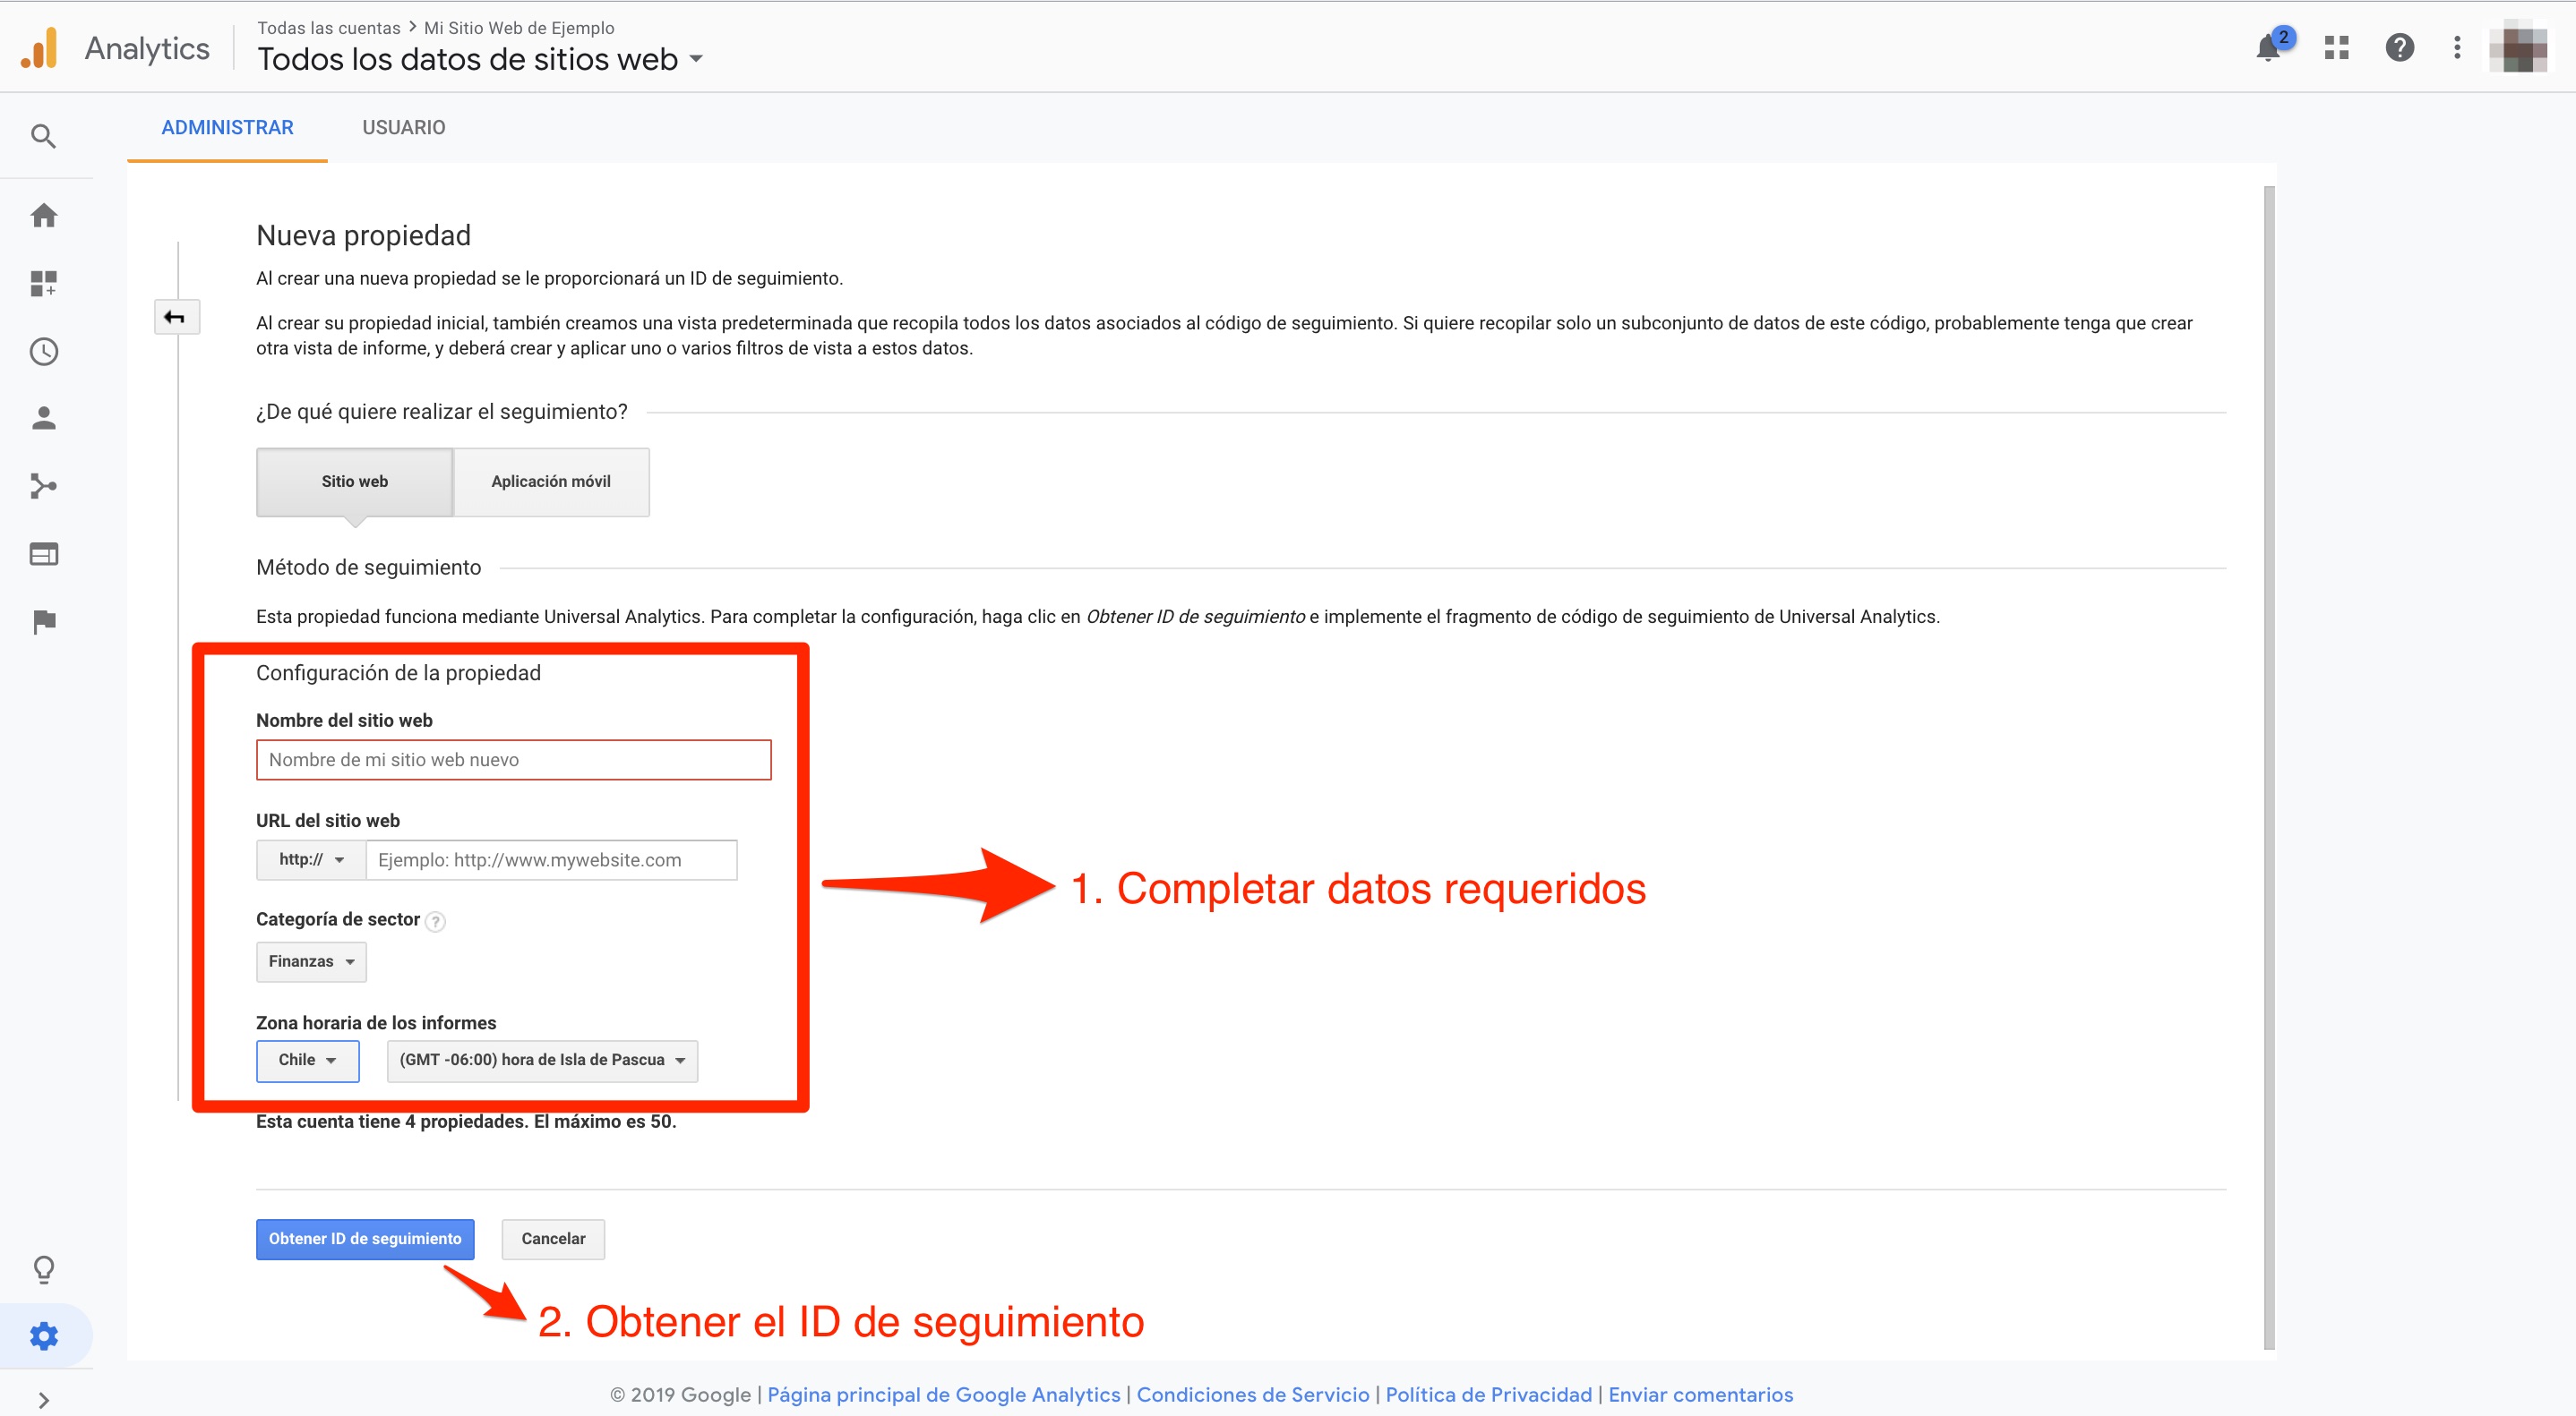
Task: Click the search magnifier icon in sidebar
Action: coord(43,135)
